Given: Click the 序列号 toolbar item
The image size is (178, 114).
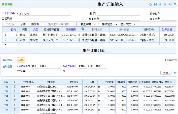Looking at the screenshot, I should 35,24.
